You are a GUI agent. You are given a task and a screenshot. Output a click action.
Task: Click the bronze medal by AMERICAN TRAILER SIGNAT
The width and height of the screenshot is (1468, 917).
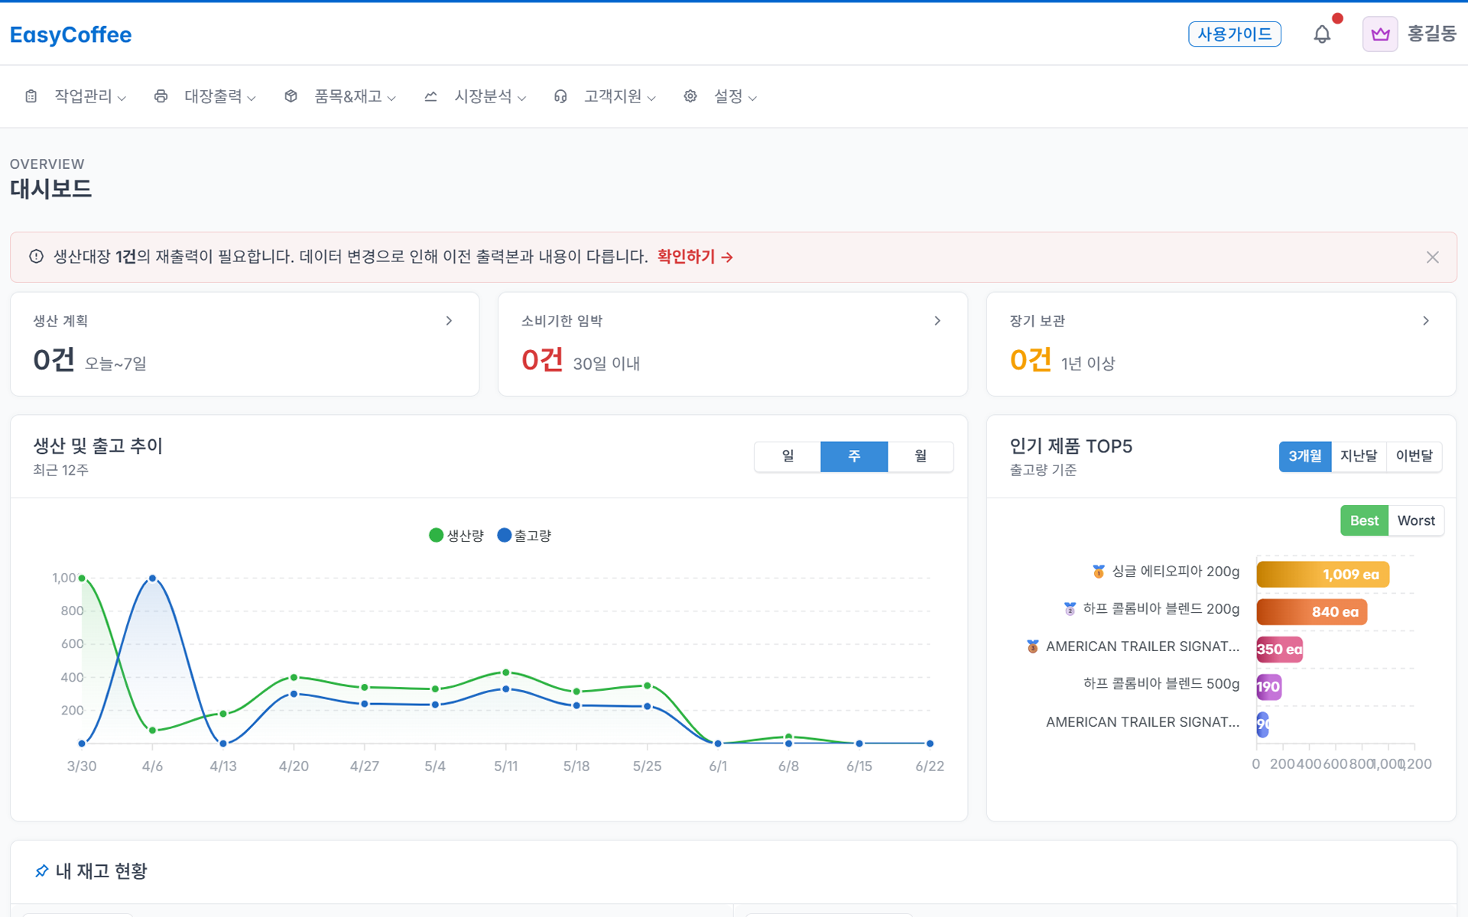tap(1032, 646)
